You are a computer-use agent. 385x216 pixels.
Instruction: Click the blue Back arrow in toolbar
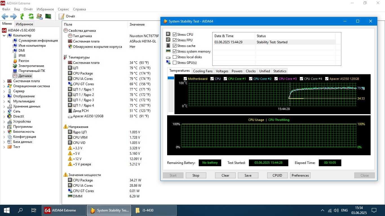pyautogui.click(x=5, y=16)
